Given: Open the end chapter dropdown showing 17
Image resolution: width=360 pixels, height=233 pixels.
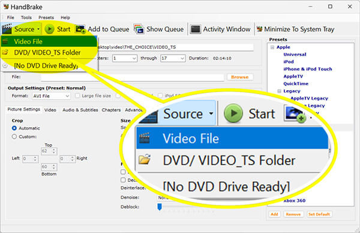Looking at the screenshot, I should [173, 58].
